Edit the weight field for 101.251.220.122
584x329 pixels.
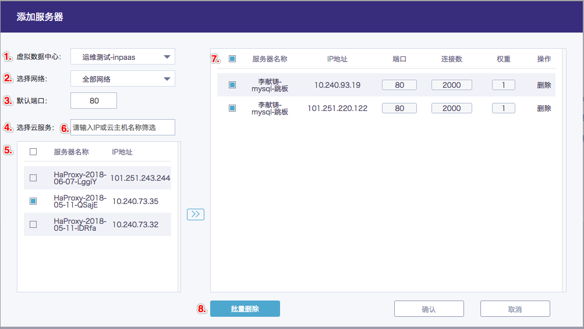(503, 108)
